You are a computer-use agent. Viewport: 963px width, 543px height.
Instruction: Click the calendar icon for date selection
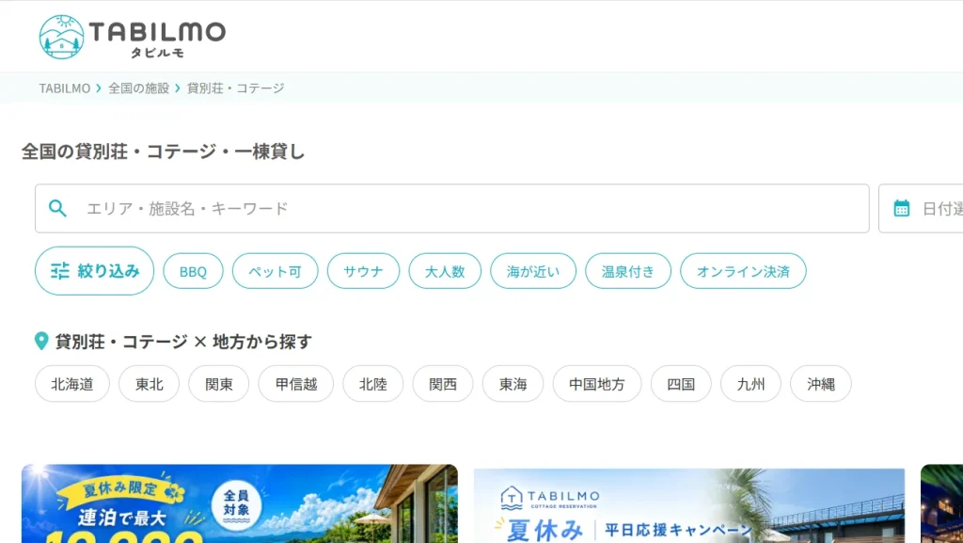(x=901, y=208)
